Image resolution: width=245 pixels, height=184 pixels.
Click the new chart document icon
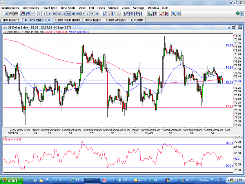point(6,14)
